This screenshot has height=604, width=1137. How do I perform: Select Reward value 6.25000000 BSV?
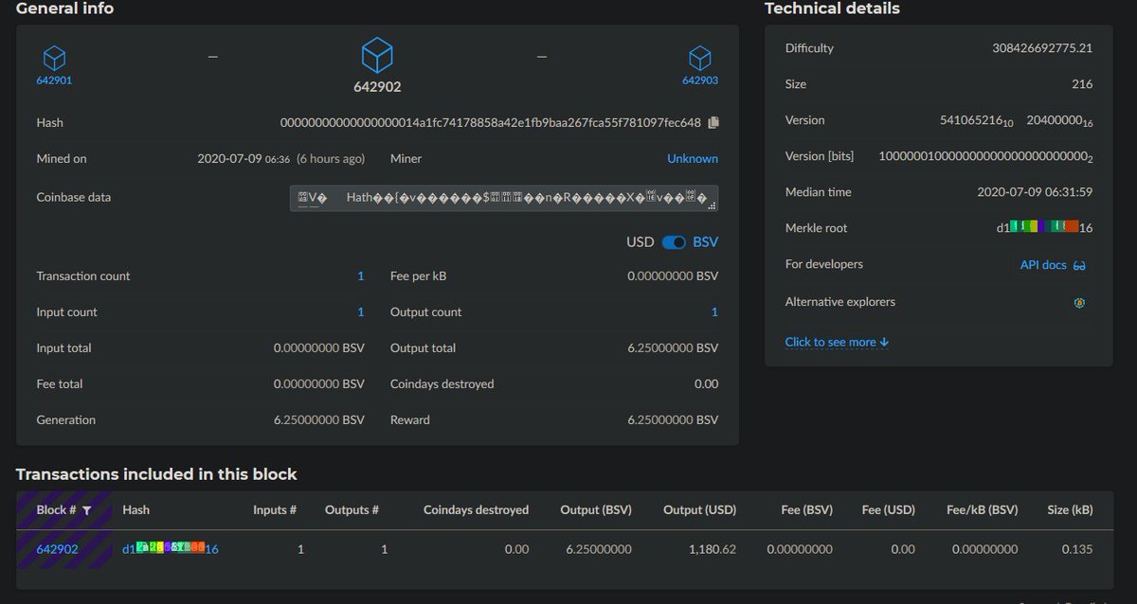coord(673,420)
